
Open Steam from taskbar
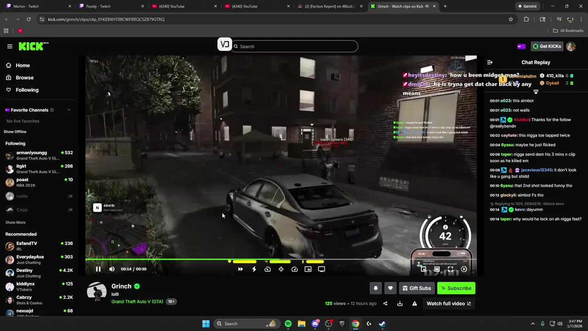click(382, 324)
